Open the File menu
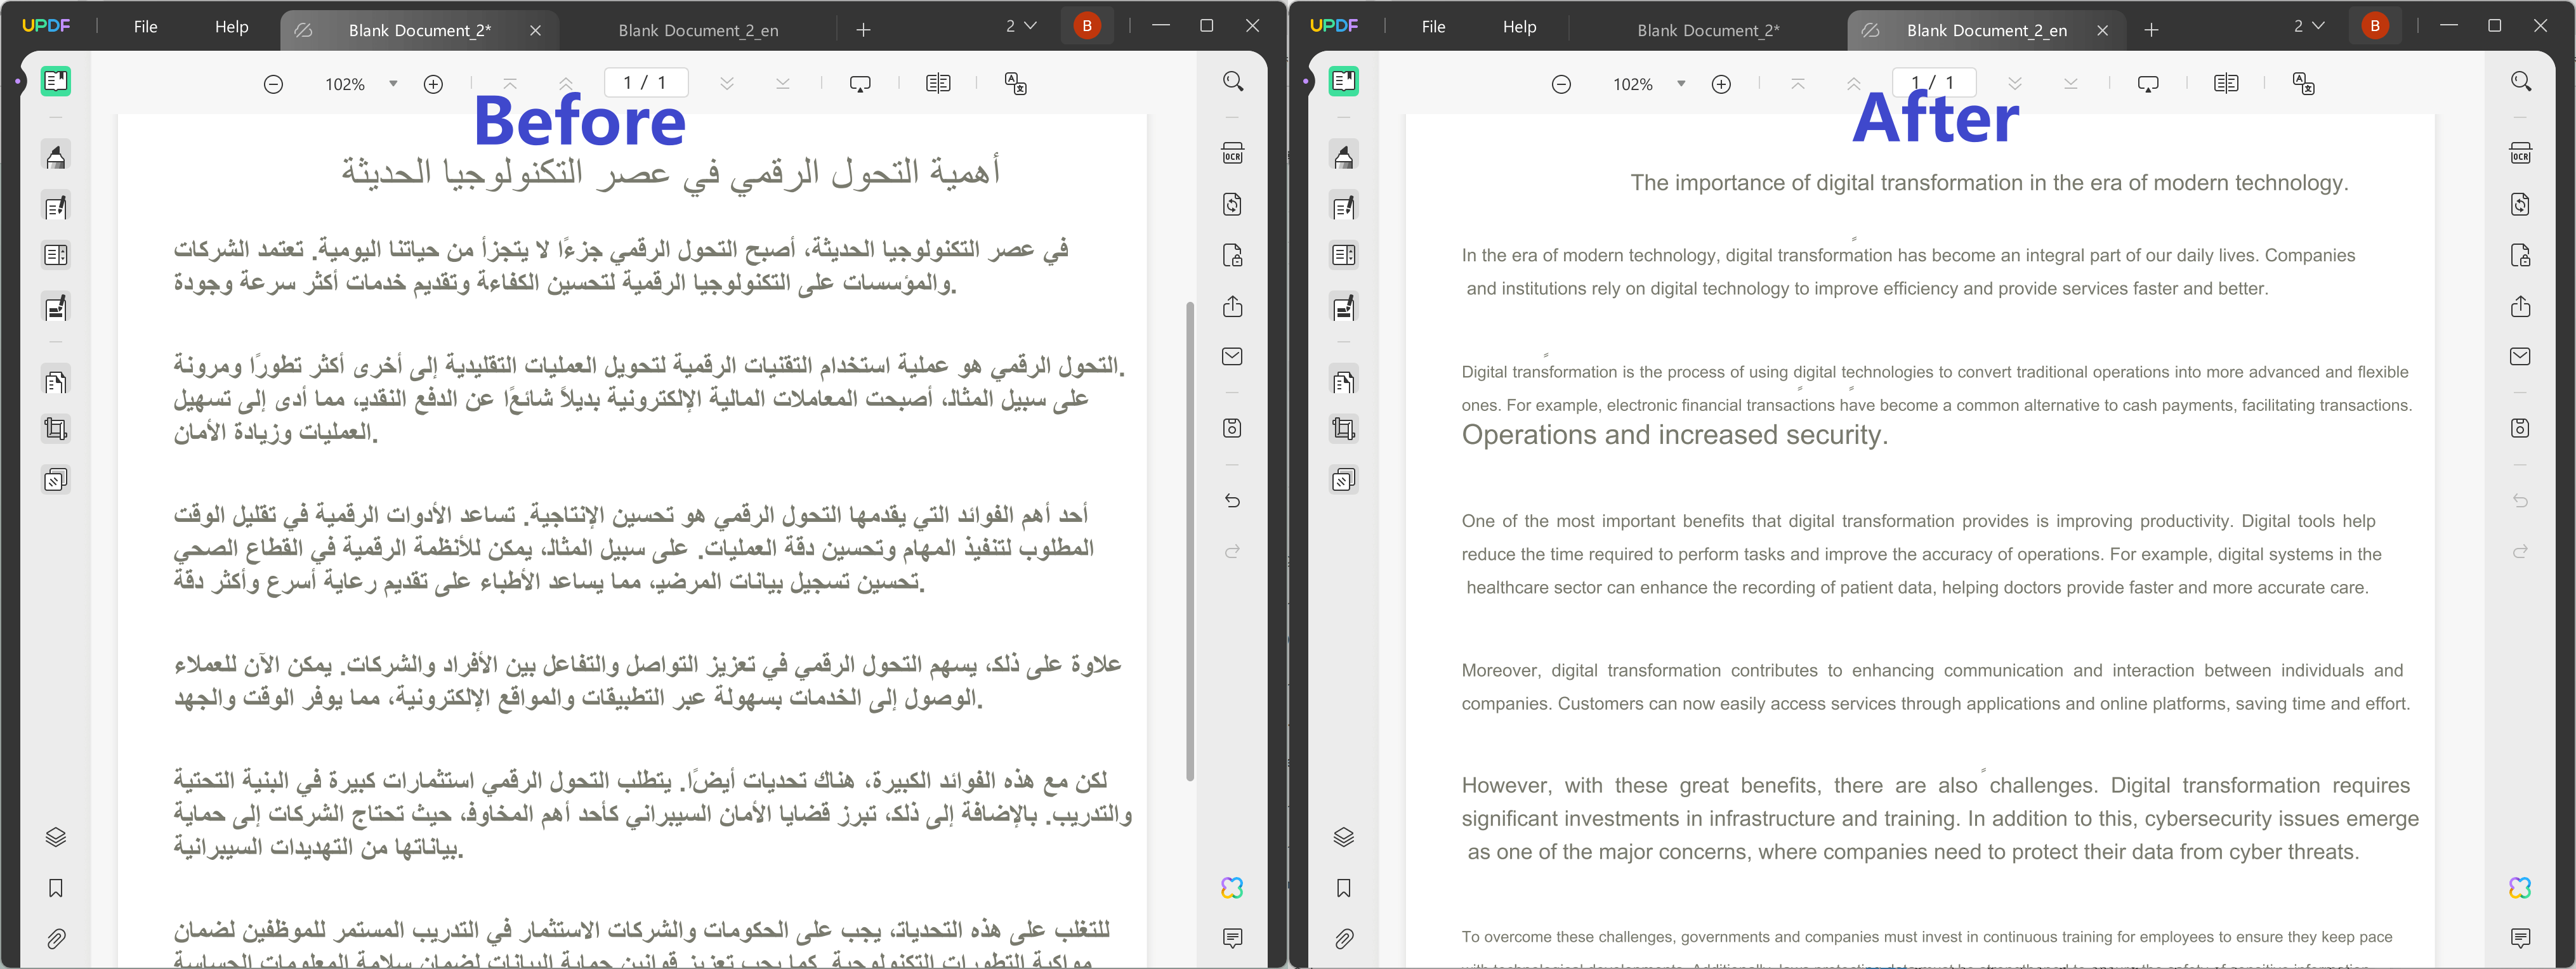Image resolution: width=2576 pixels, height=969 pixels. [x=146, y=27]
